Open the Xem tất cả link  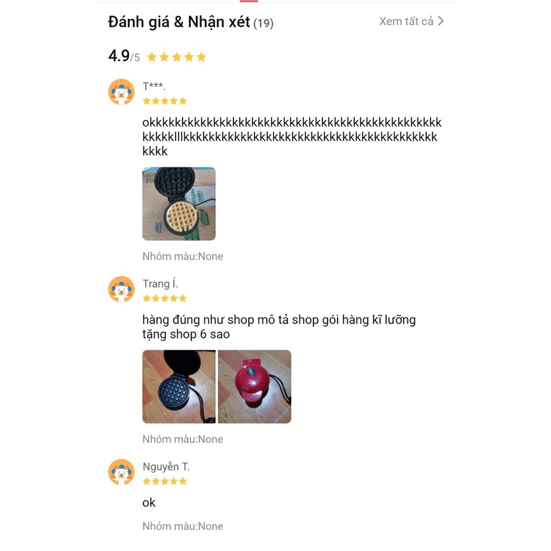[x=411, y=21]
